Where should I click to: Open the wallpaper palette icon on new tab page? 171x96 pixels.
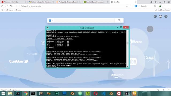[160, 16]
